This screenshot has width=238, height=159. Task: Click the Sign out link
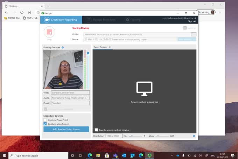(x=192, y=21)
